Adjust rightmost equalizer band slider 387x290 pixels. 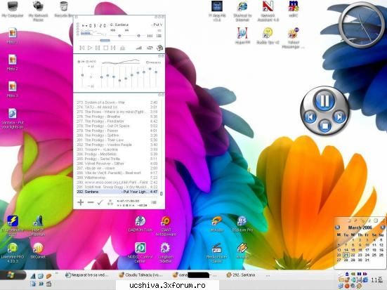[156, 72]
